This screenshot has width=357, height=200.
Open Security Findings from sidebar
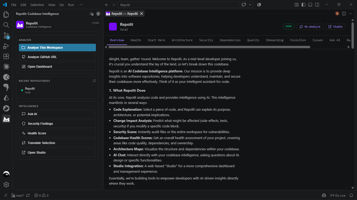tap(57, 124)
